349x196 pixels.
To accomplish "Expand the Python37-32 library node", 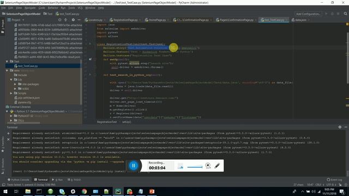I will click(11, 116).
